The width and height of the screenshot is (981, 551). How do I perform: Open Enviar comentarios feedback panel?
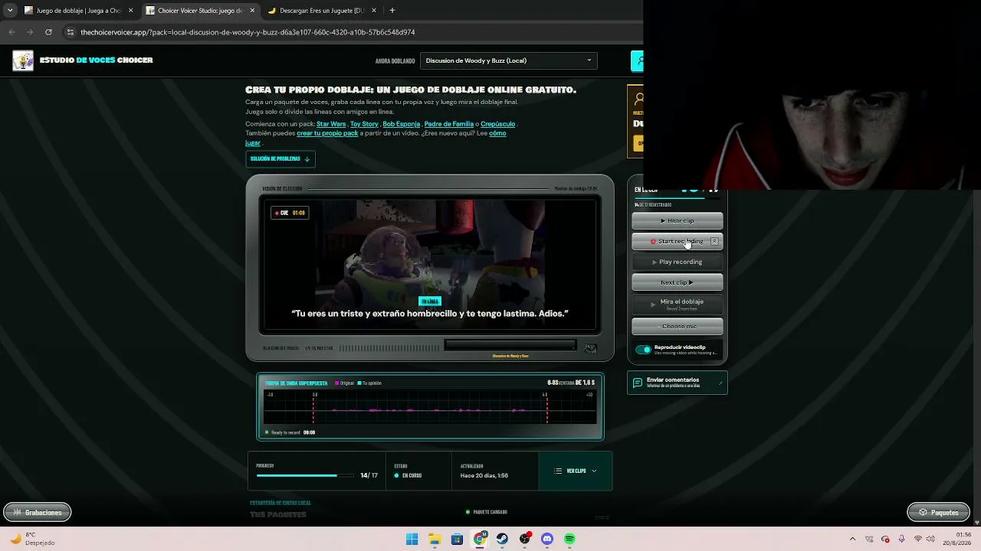pyautogui.click(x=678, y=383)
